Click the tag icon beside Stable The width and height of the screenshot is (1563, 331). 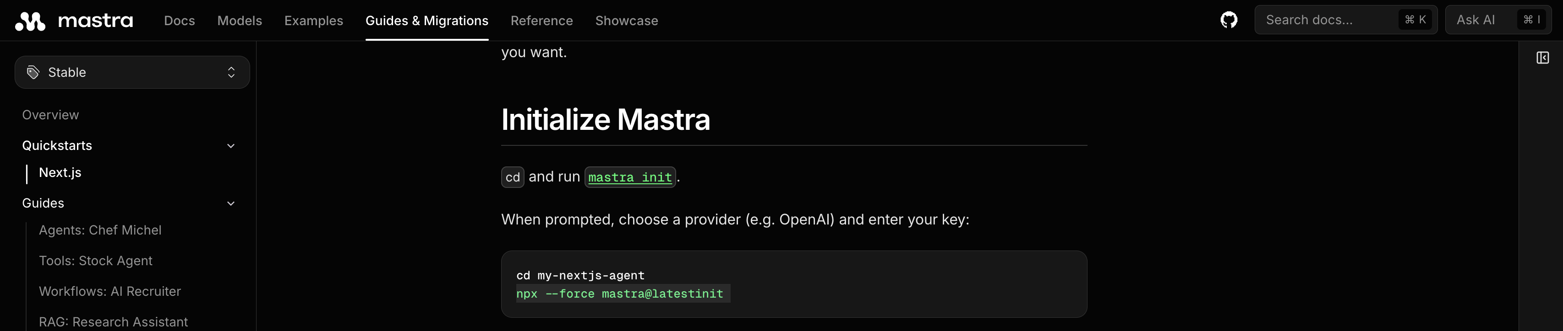click(33, 73)
